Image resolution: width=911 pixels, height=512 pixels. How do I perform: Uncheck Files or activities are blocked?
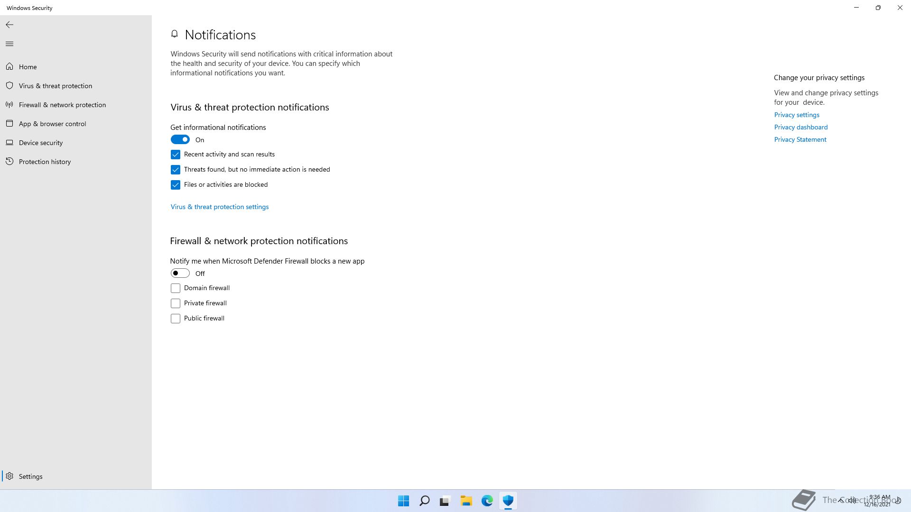coord(176,185)
